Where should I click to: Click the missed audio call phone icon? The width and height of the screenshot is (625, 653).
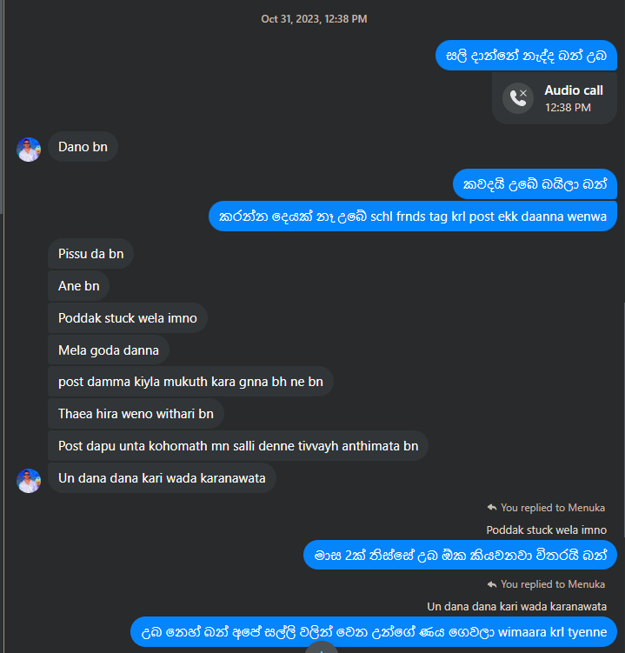pos(517,98)
